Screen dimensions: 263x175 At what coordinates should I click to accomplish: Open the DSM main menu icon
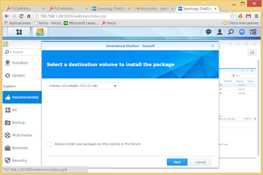19,32
